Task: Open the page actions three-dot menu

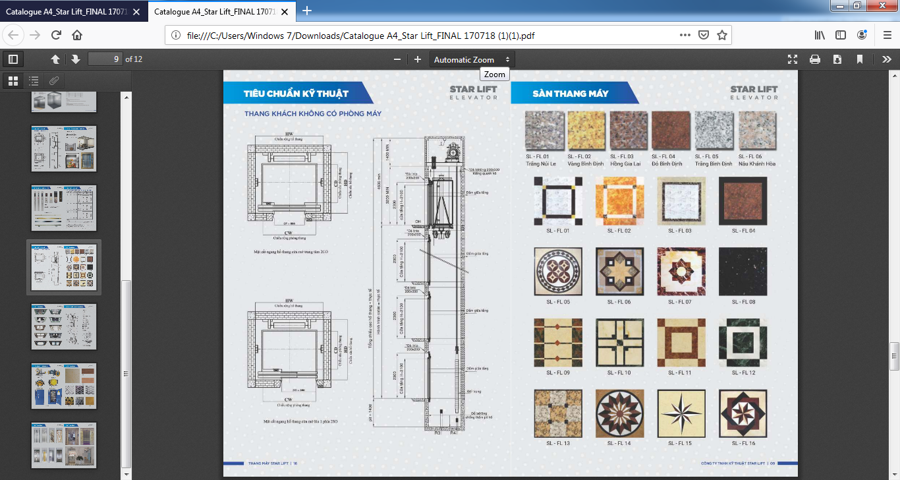Action: tap(685, 35)
